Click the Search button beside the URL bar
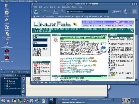 tap(116, 12)
